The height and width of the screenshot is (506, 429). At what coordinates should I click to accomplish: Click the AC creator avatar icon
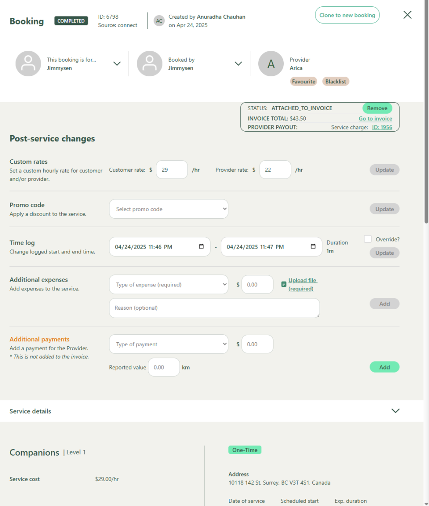[x=159, y=21]
